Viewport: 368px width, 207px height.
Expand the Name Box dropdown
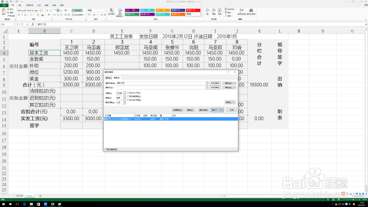click(x=14, y=24)
